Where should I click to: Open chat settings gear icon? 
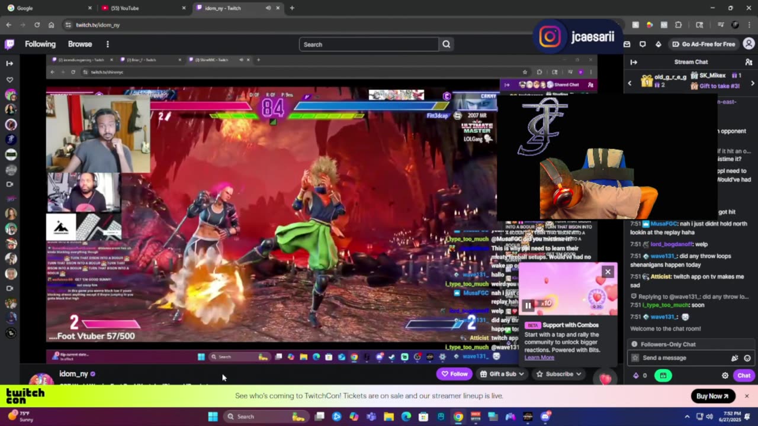(725, 376)
